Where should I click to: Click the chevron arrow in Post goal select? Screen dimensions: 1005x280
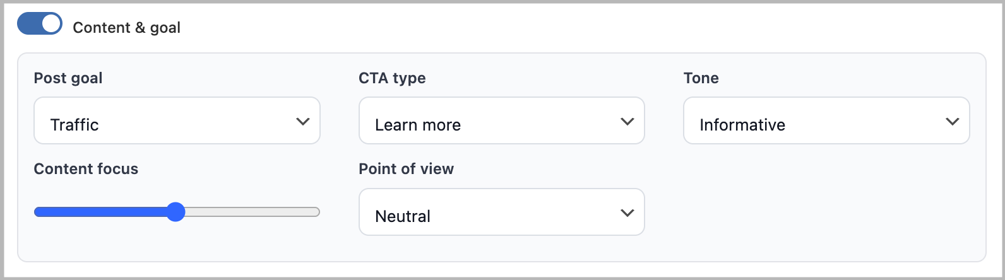coord(303,122)
